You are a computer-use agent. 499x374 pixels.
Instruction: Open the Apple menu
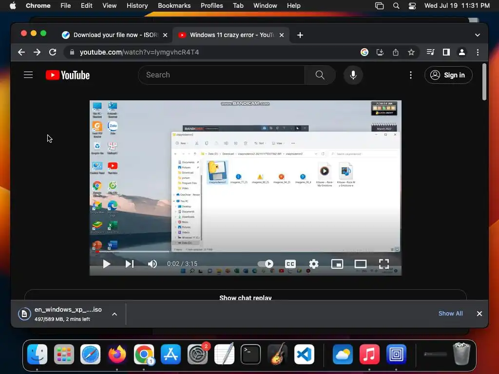tap(13, 5)
